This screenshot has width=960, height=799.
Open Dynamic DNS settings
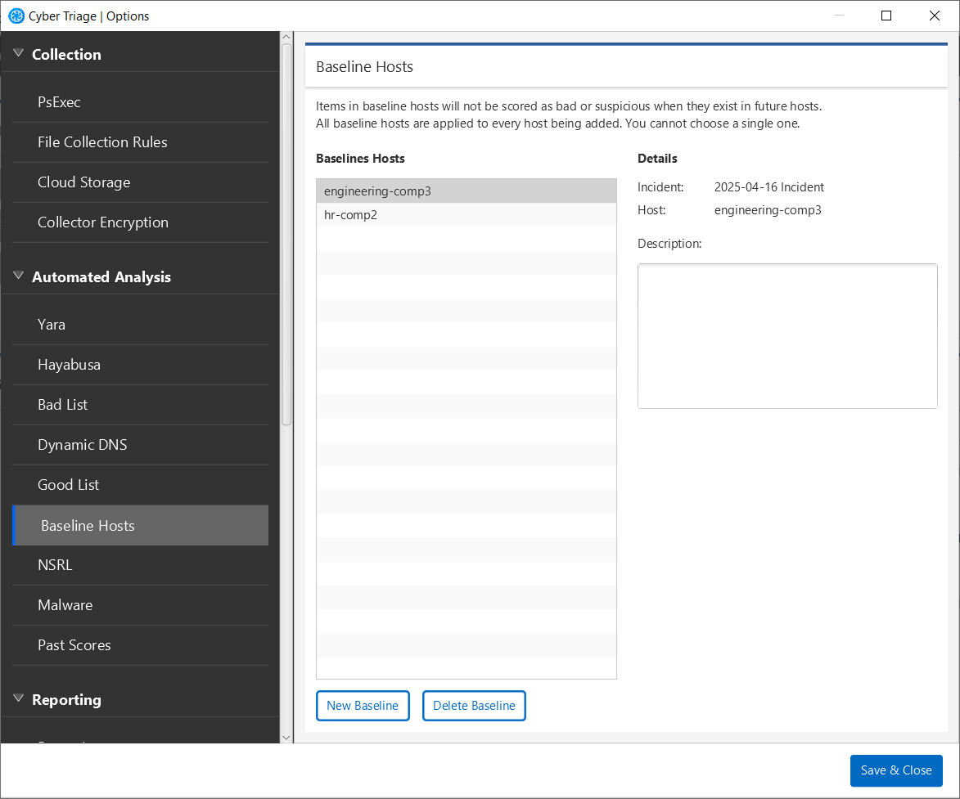82,444
